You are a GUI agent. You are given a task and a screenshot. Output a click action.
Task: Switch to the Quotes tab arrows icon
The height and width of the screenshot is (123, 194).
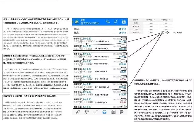tap(78, 112)
